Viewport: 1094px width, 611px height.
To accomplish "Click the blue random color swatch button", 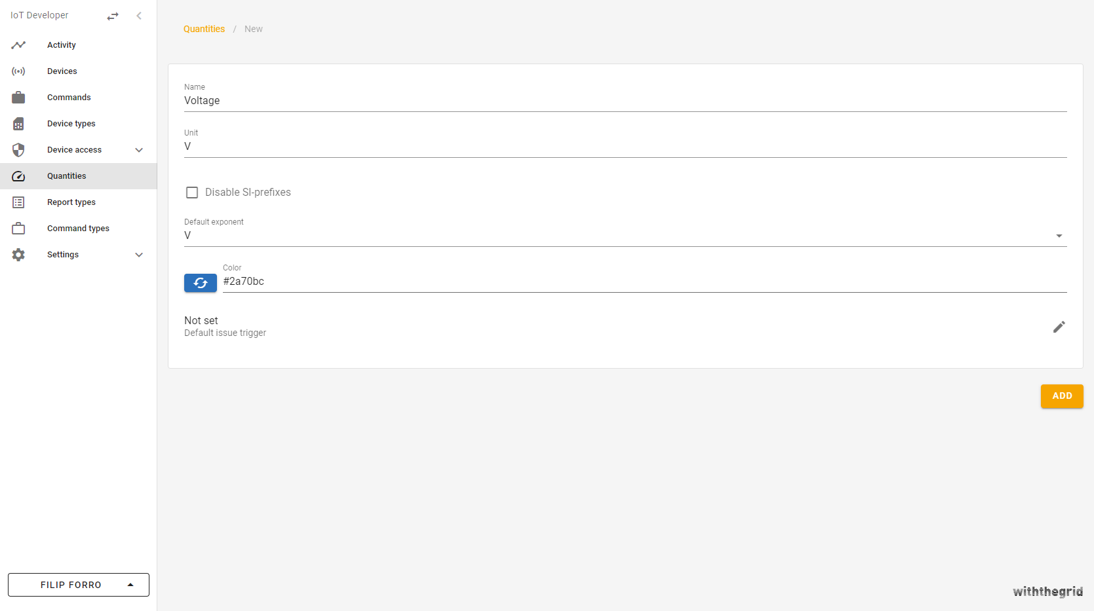I will (201, 283).
